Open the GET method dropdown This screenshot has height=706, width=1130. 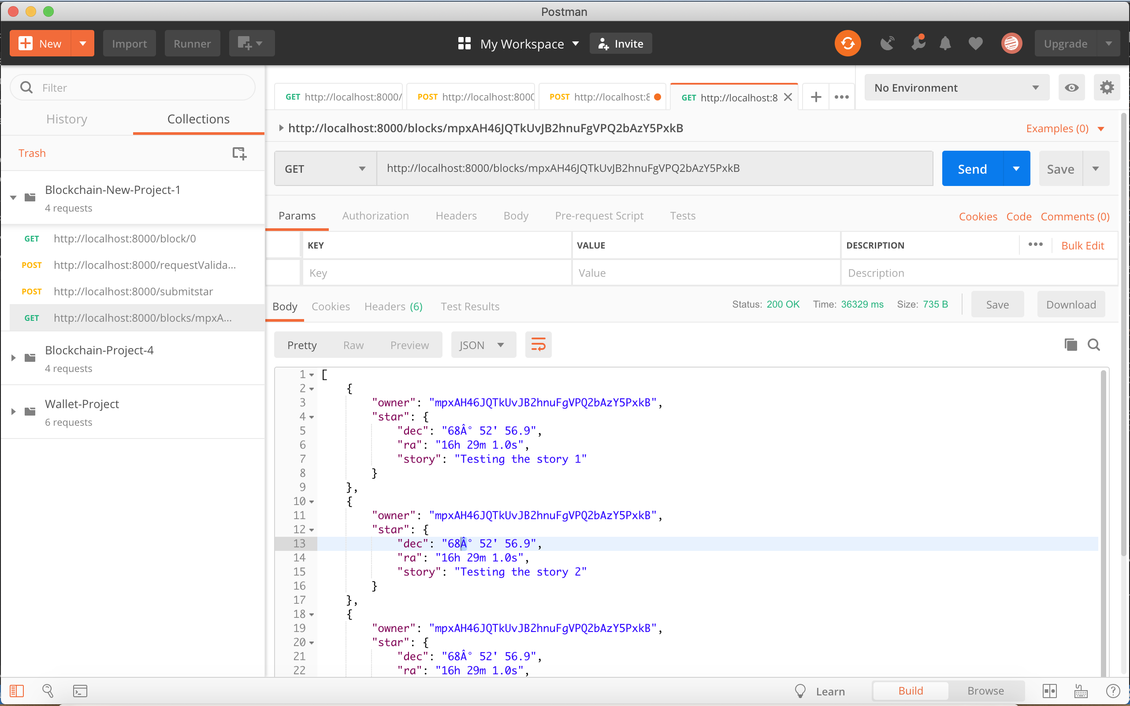[325, 168]
